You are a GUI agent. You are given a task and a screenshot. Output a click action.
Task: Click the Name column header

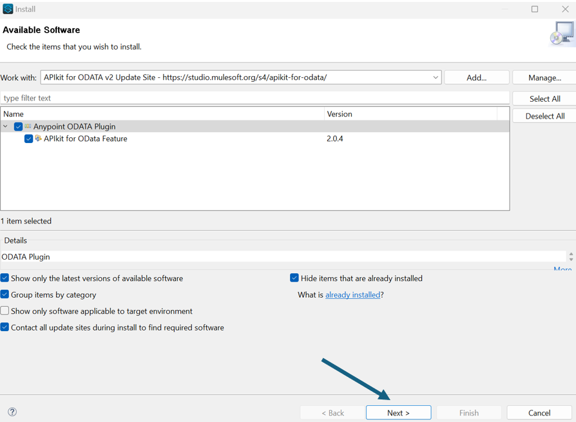(x=161, y=114)
